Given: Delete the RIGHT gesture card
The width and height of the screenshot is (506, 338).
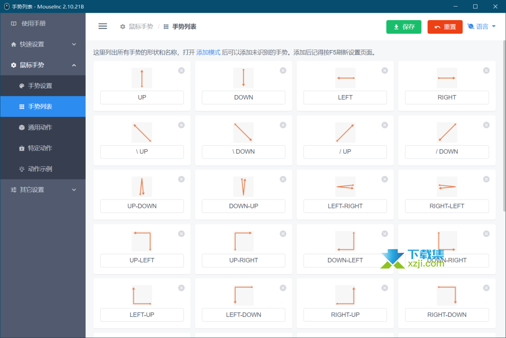Looking at the screenshot, I should point(486,71).
